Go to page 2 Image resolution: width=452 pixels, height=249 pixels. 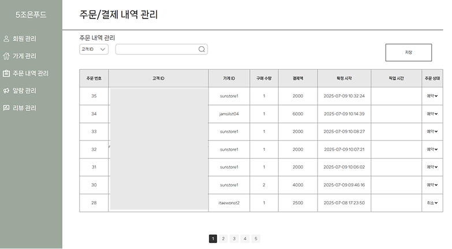pyautogui.click(x=223, y=239)
